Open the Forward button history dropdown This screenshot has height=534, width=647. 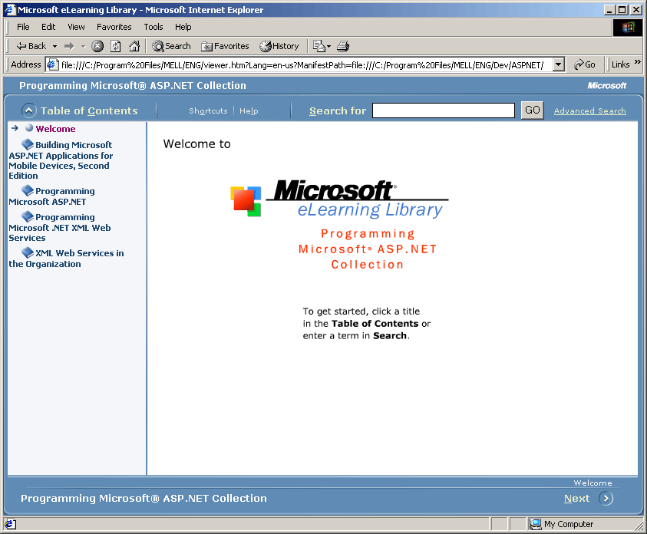click(83, 46)
